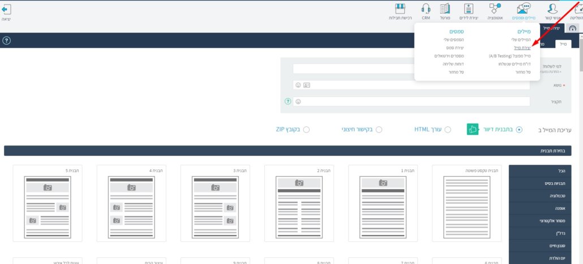583x264 pixels.
Task: Click סל מחזור under מיילים column
Action: 523,72
